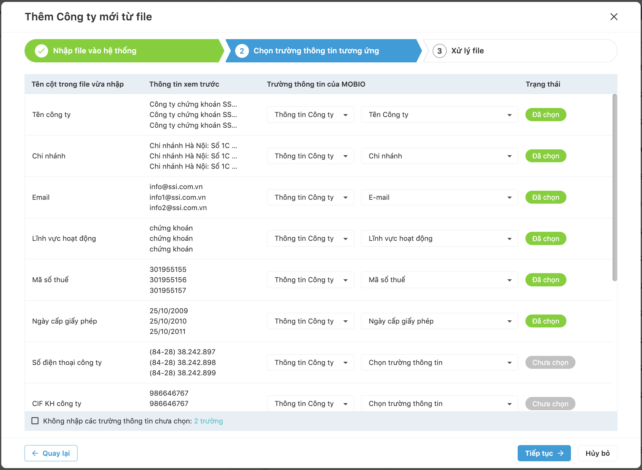The image size is (642, 470).
Task: Click the step 3 number circle icon
Action: click(439, 51)
